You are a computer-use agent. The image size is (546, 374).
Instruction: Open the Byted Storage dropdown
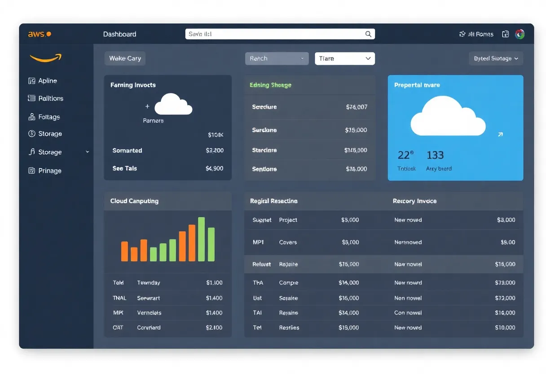click(496, 58)
